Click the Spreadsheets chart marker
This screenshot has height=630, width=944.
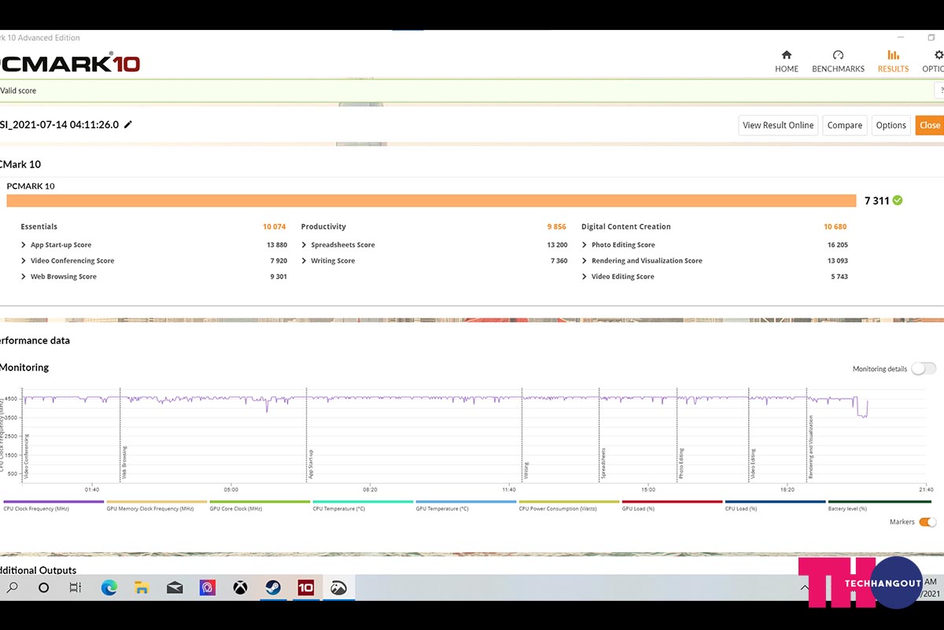click(x=603, y=464)
